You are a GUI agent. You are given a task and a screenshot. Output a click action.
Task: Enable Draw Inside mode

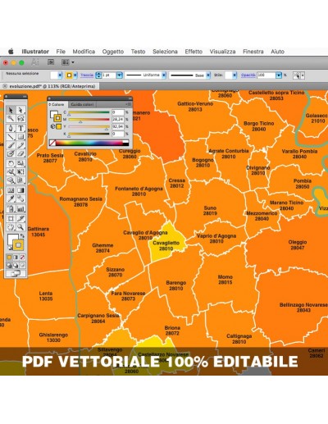(22, 265)
